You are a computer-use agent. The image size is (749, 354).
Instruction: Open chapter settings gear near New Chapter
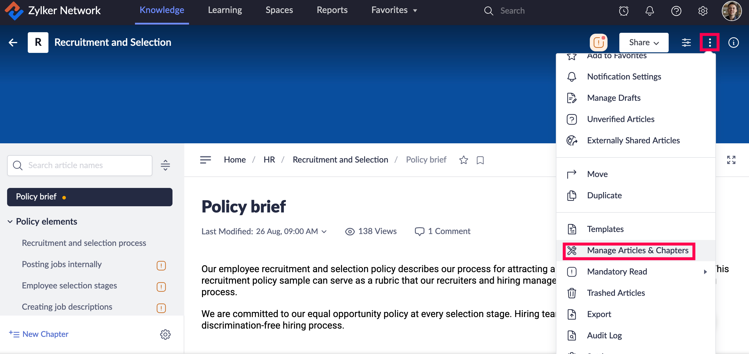[x=165, y=334]
